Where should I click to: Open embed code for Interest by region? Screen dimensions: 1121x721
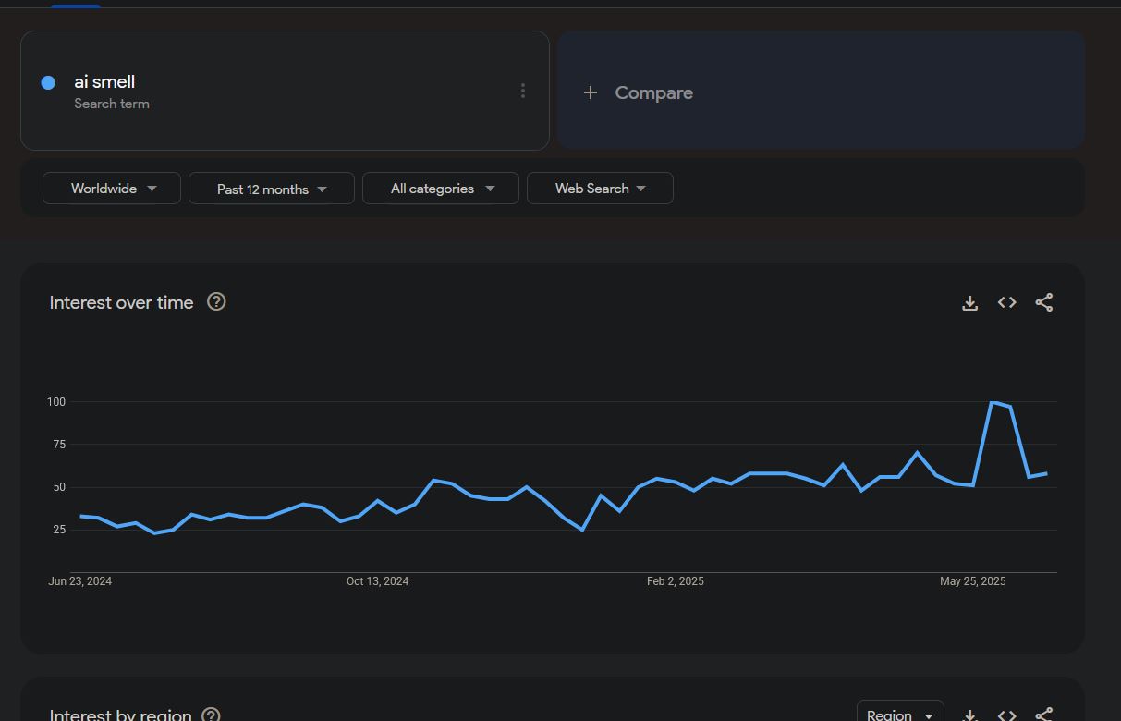pyautogui.click(x=1007, y=715)
